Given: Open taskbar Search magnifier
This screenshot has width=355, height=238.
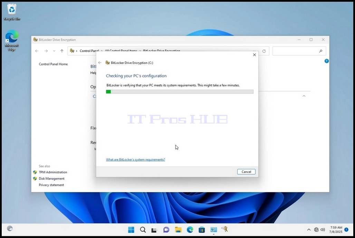Looking at the screenshot, I should click(143, 230).
